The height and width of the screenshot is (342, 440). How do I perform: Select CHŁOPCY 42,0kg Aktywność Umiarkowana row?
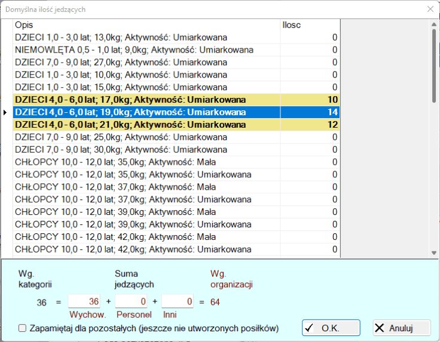coord(133,249)
